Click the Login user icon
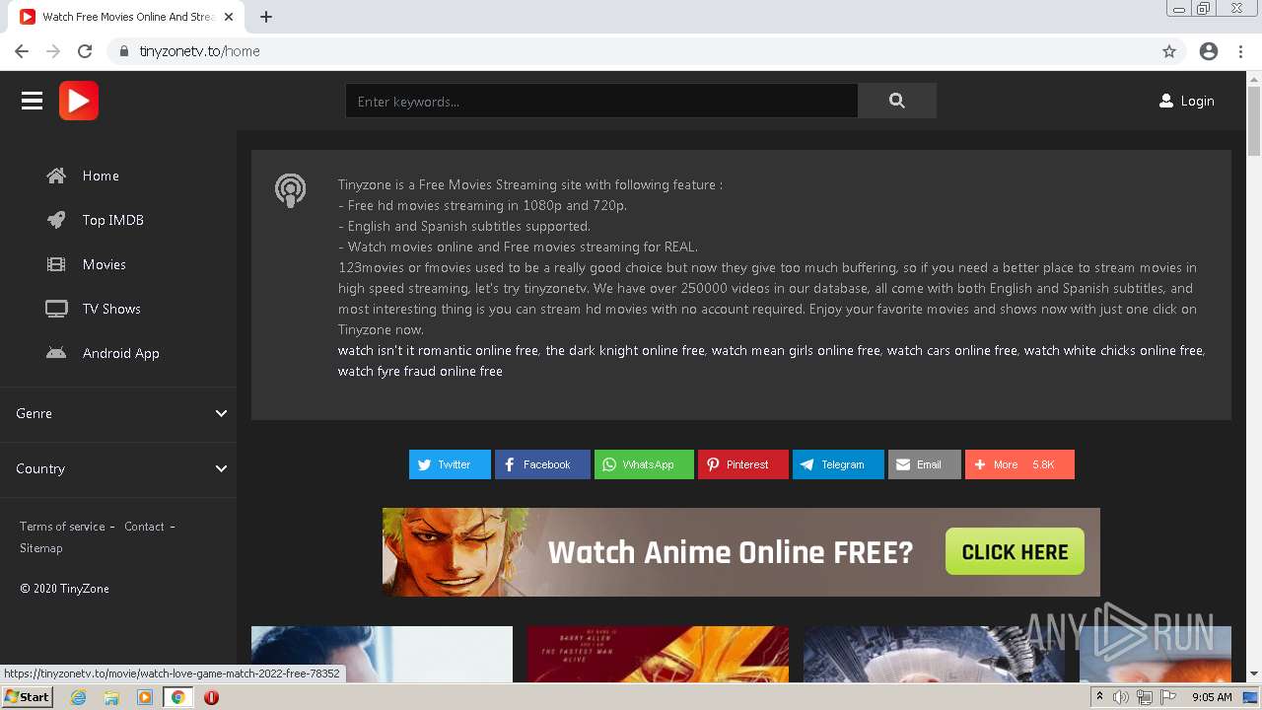 pyautogui.click(x=1166, y=101)
